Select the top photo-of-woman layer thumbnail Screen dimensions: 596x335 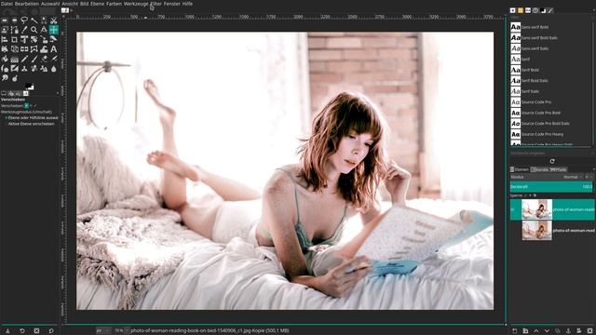pyautogui.click(x=536, y=209)
